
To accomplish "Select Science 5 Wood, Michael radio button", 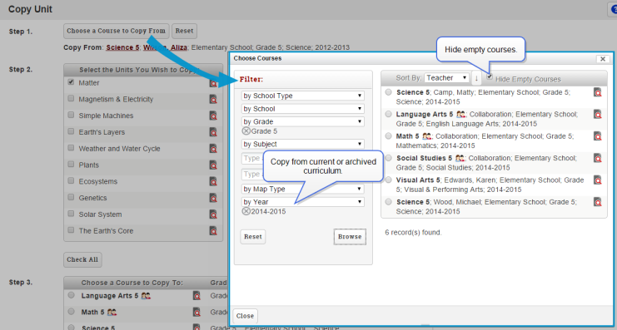I will click(388, 202).
